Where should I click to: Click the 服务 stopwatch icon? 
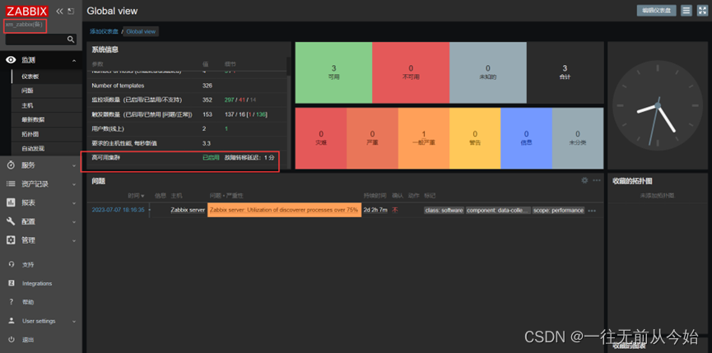(12, 165)
